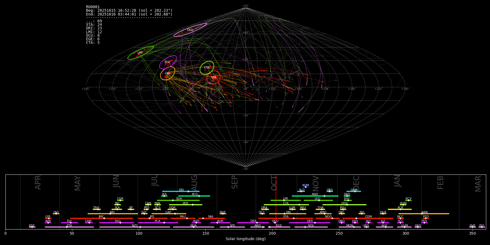Click the CTA radiant label on the sky map

pyautogui.click(x=207, y=68)
